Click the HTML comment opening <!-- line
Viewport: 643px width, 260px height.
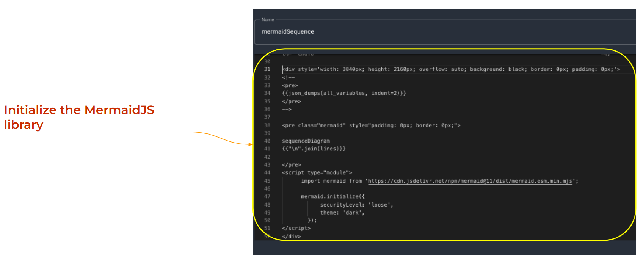(x=288, y=78)
